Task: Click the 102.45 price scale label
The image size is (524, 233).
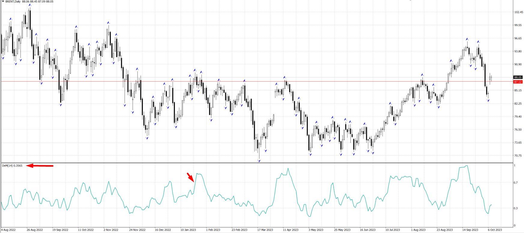Action: (x=519, y=12)
